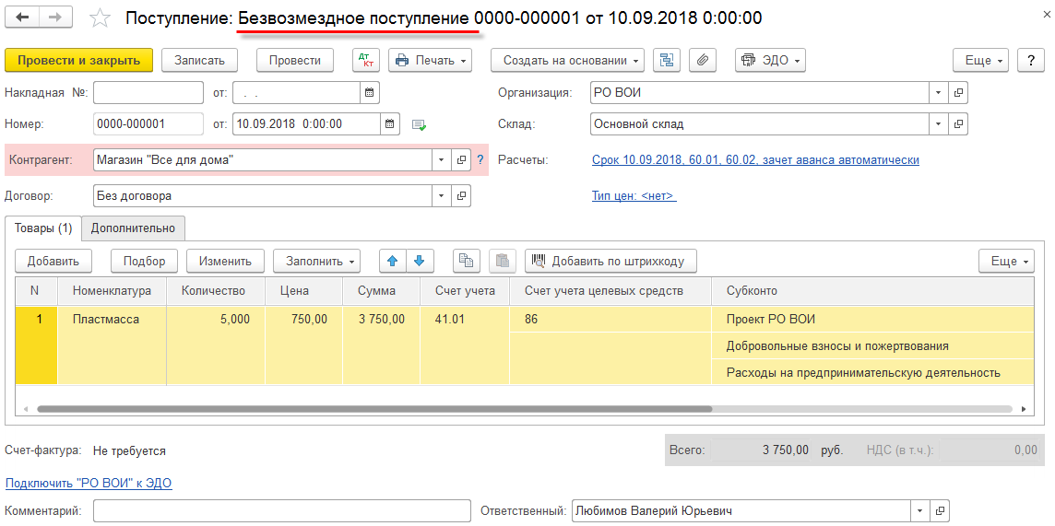Click blue question mark beside Контрагент
1055x526 pixels.
click(x=480, y=160)
